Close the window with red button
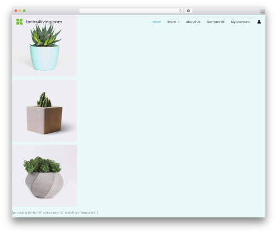 pos(16,11)
